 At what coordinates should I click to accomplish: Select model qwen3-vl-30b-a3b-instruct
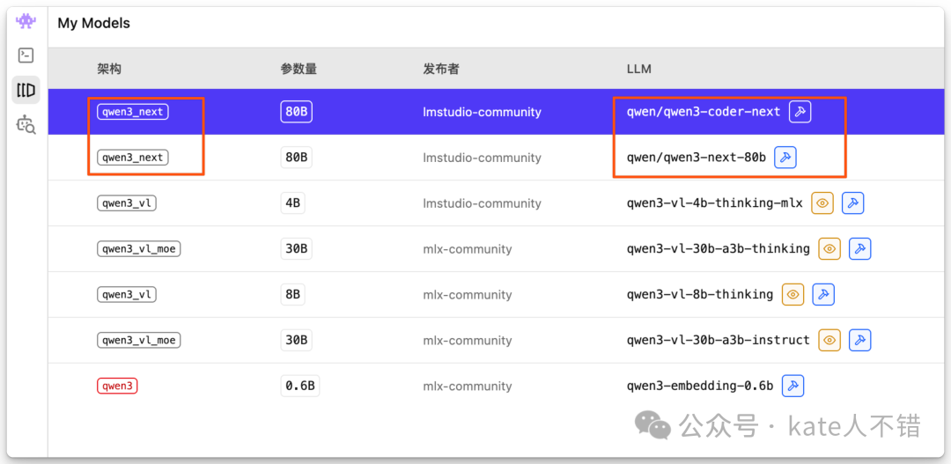[719, 340]
